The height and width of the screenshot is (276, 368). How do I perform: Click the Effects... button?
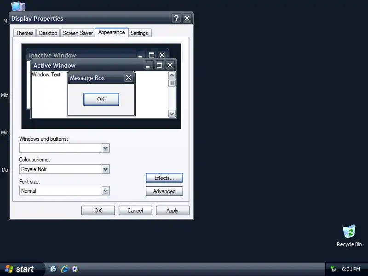point(164,178)
